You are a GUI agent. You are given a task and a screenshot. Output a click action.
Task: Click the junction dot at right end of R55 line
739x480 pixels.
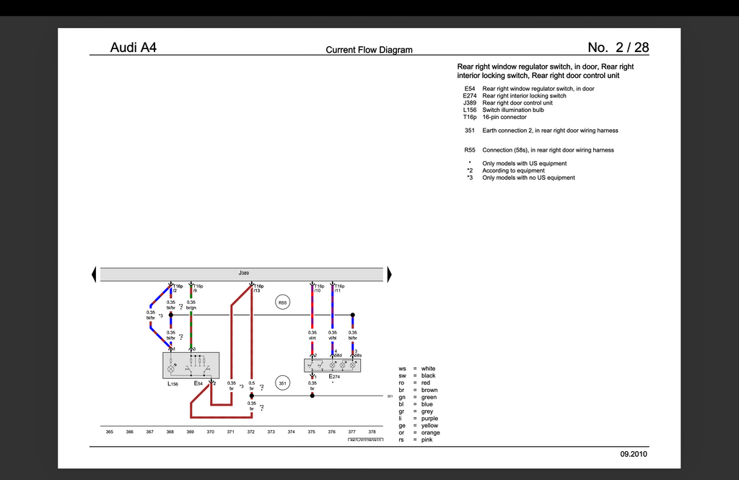(x=352, y=315)
